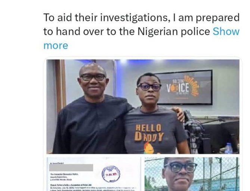Click the letter's underlined subject line
The image size is (250, 191).
(71, 185)
